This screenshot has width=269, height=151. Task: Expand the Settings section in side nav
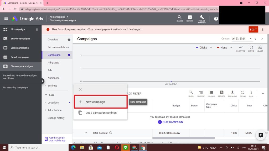[52, 86]
